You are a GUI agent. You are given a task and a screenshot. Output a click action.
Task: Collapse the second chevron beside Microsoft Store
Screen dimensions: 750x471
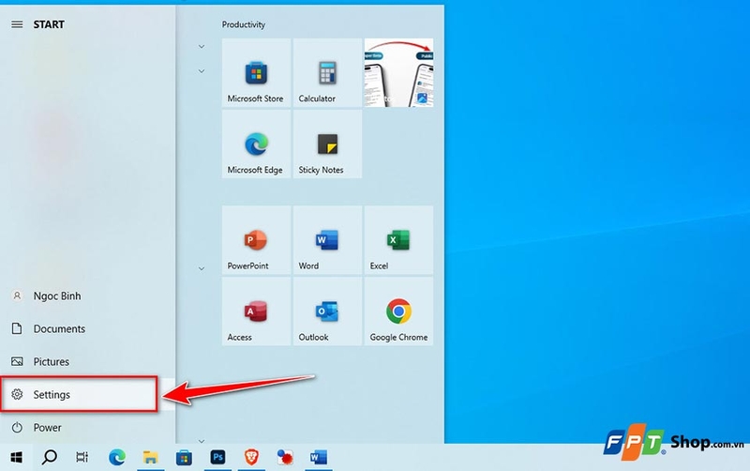(202, 71)
